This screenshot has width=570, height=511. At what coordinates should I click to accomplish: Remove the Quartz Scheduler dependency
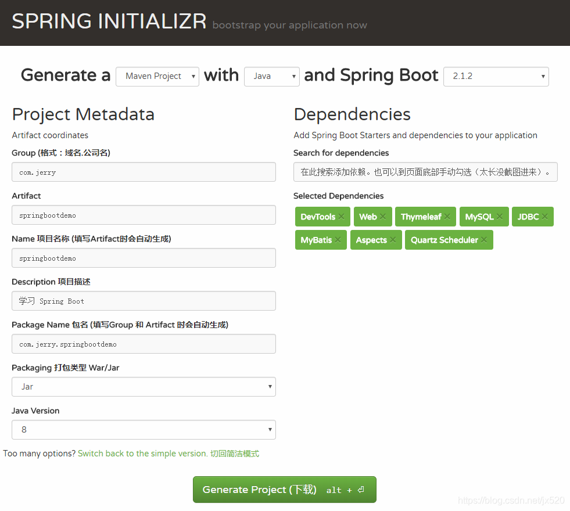click(484, 240)
